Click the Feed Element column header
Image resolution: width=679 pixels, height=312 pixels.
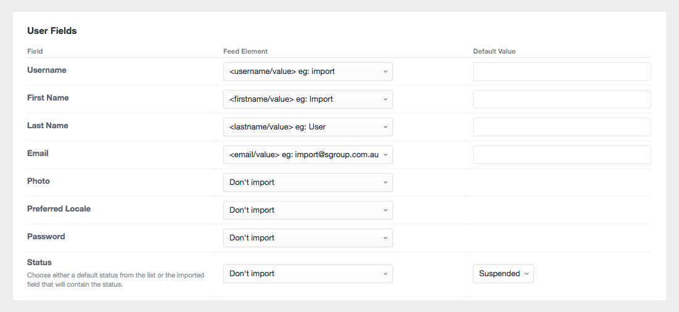[x=245, y=51]
